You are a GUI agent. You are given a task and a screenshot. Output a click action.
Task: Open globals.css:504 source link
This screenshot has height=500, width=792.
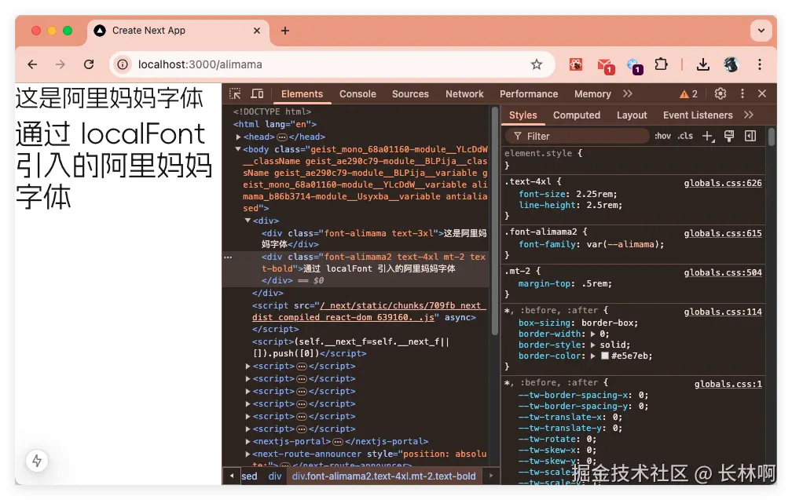point(723,273)
